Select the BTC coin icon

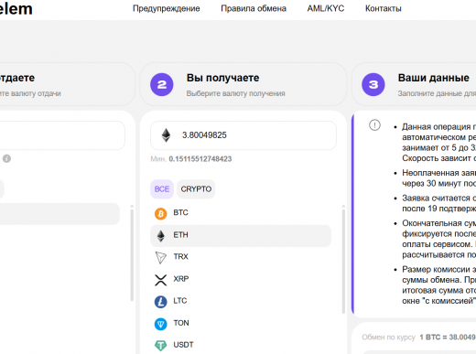161,213
